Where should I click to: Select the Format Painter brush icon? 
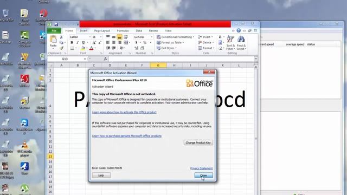coord(61,48)
